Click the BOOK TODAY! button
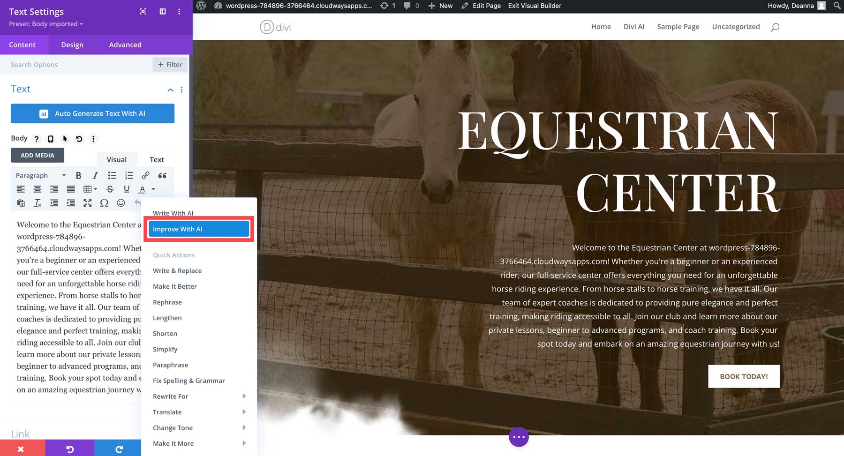844x456 pixels. [x=744, y=376]
